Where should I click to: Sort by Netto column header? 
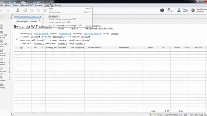point(150,48)
